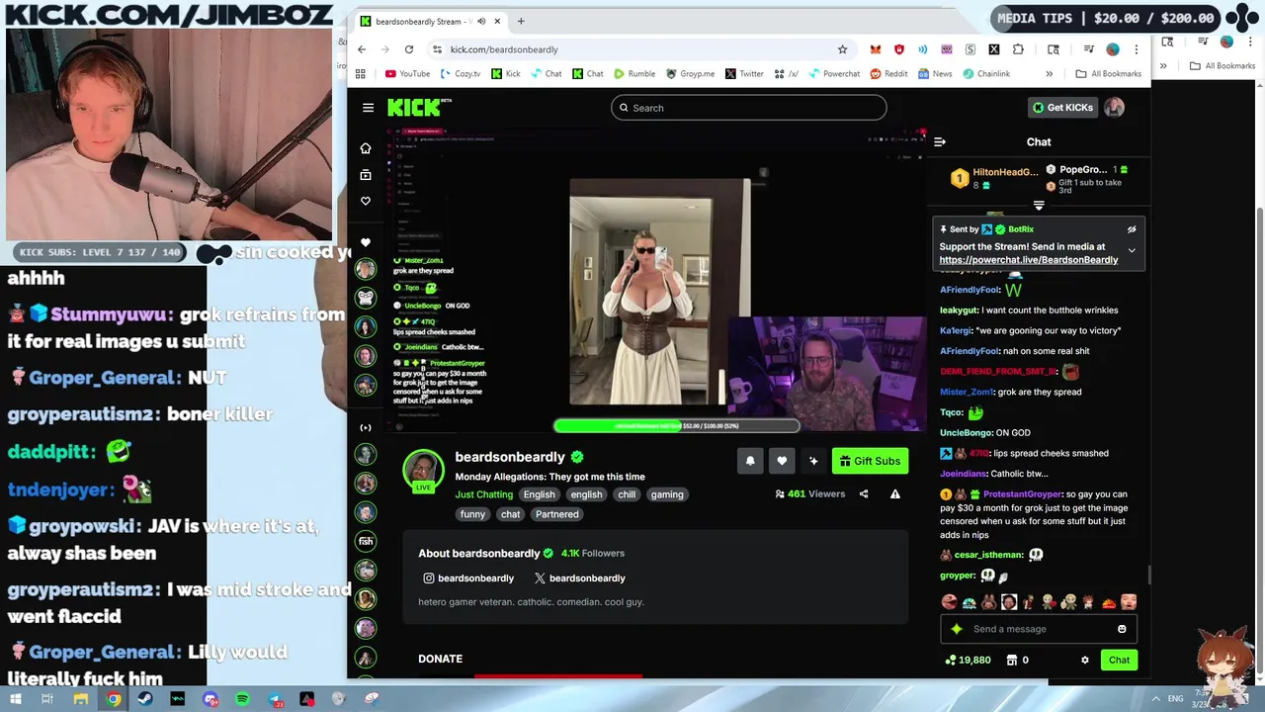Viewport: 1265px width, 712px height.
Task: Collapse the chat panel with the arrow icon
Action: [x=940, y=142]
